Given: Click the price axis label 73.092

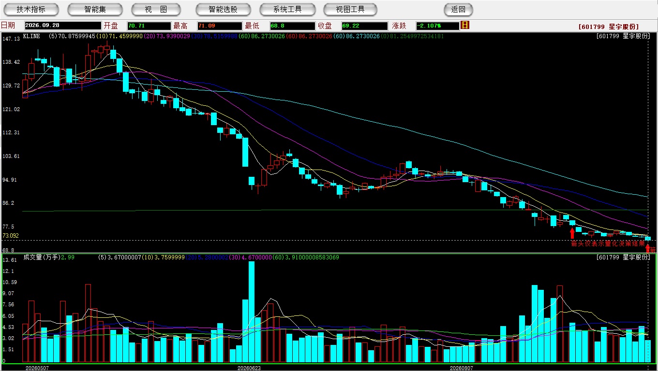Looking at the screenshot, I should coord(10,236).
